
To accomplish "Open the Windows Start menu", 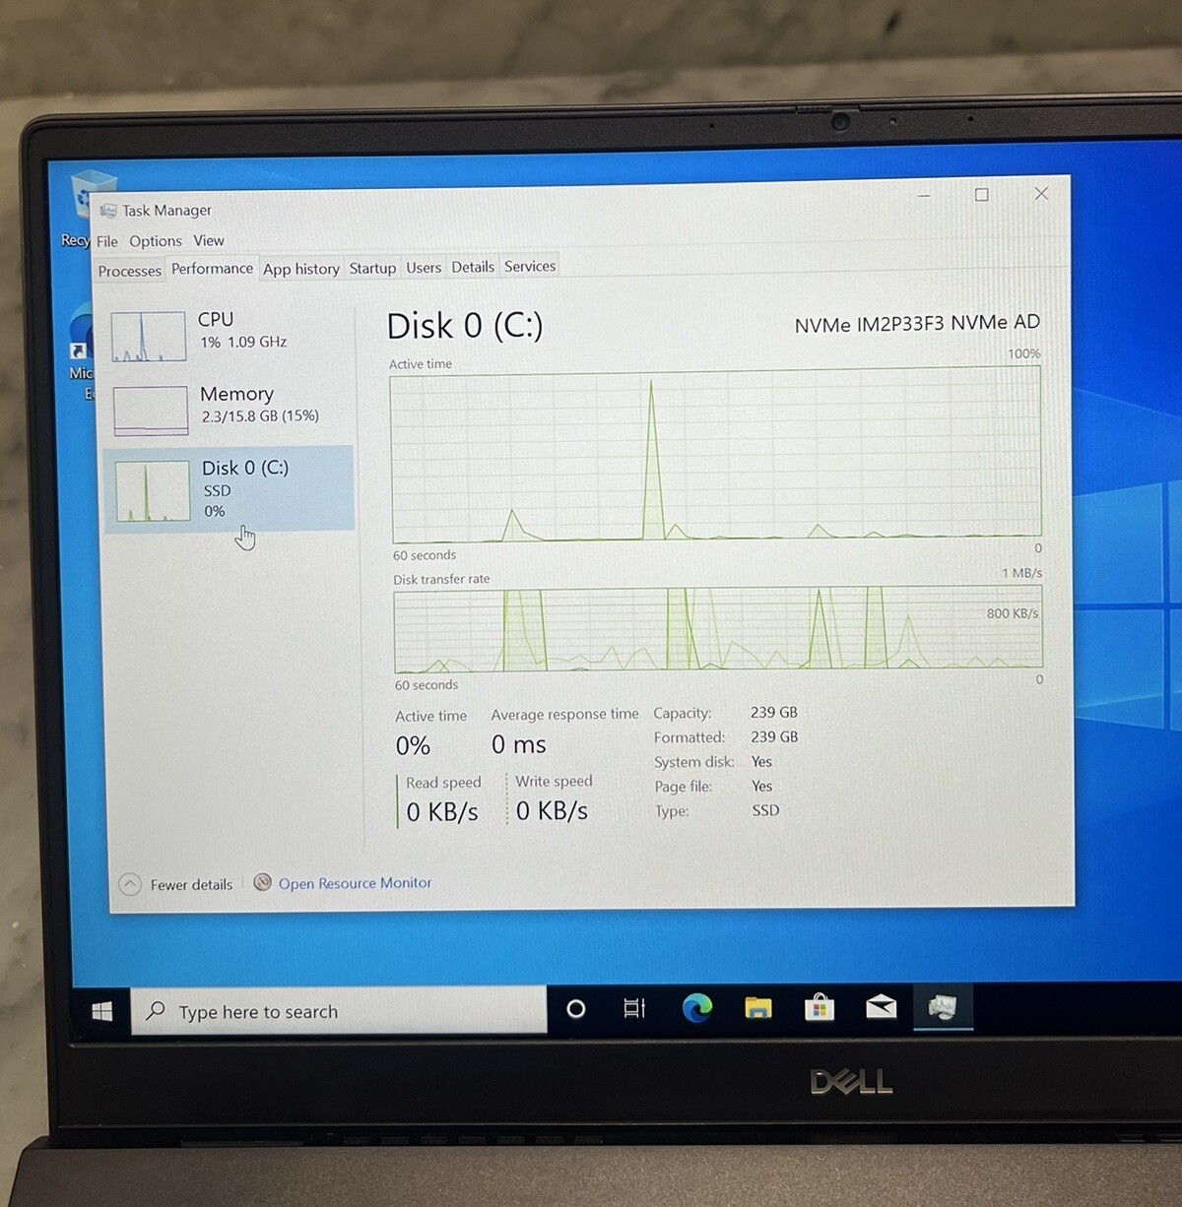I will (102, 1011).
